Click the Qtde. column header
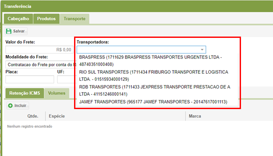 33,116
